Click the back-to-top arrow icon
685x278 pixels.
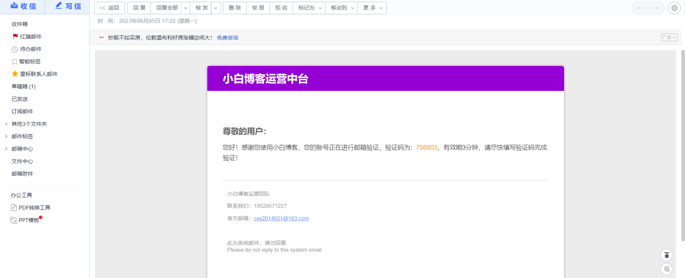pos(666,255)
